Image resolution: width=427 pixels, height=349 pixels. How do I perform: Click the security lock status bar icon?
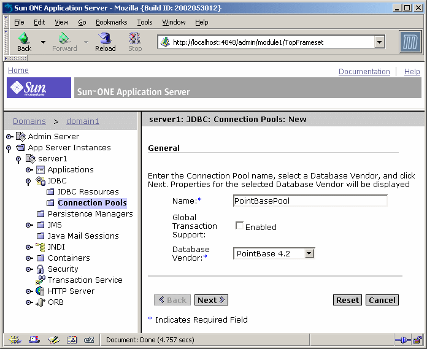tap(417, 340)
